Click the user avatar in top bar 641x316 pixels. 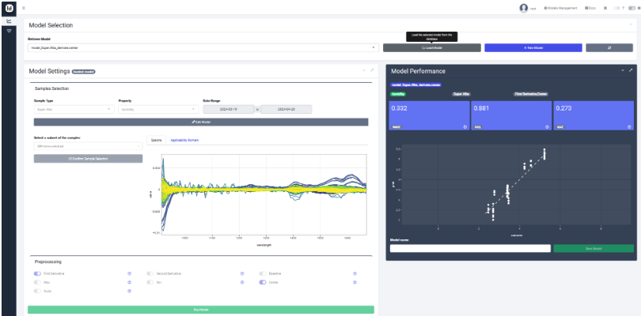click(523, 8)
